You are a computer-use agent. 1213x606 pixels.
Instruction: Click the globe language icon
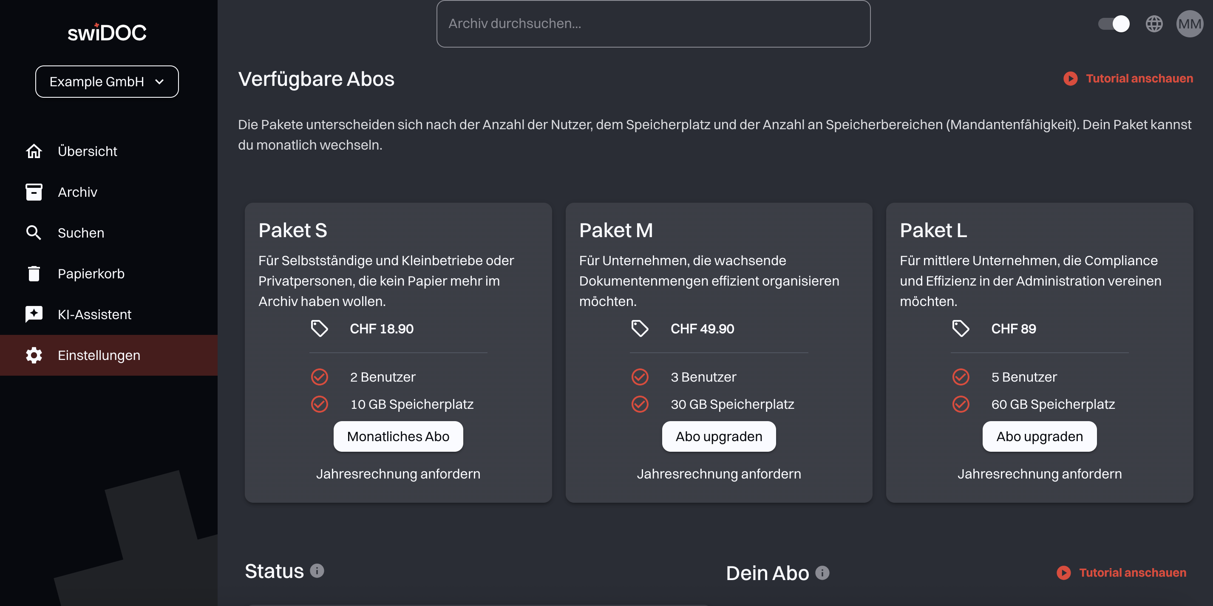click(1153, 23)
